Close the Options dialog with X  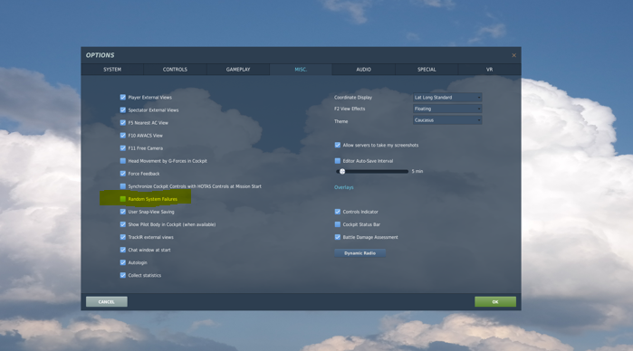click(x=513, y=55)
